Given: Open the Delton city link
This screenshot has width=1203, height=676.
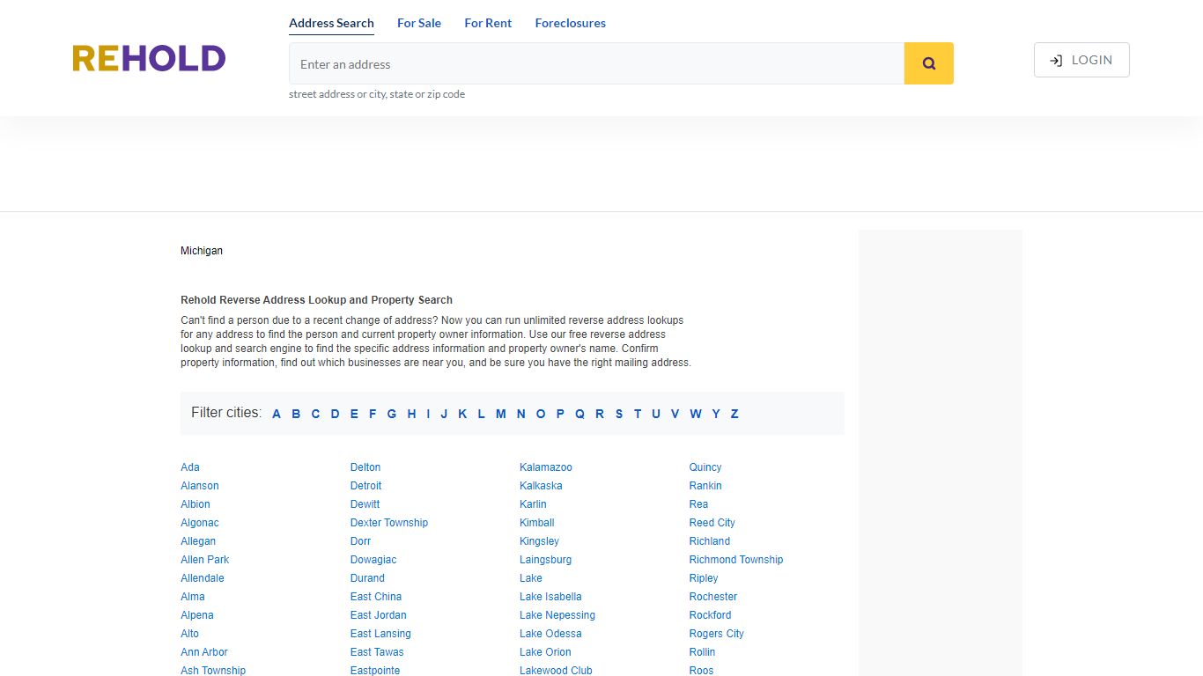Looking at the screenshot, I should tap(365, 467).
